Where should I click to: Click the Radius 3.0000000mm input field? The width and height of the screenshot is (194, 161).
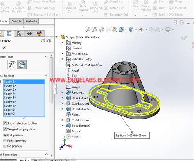138,136
